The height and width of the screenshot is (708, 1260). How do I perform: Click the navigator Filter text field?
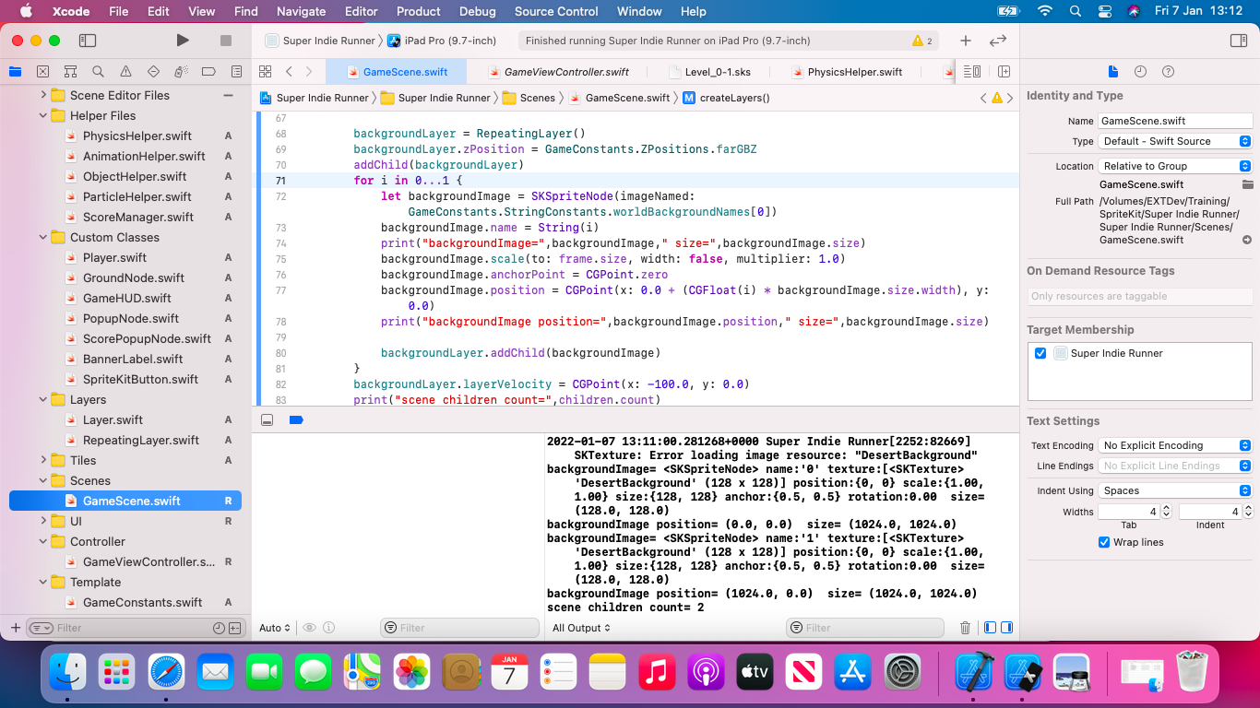point(129,628)
